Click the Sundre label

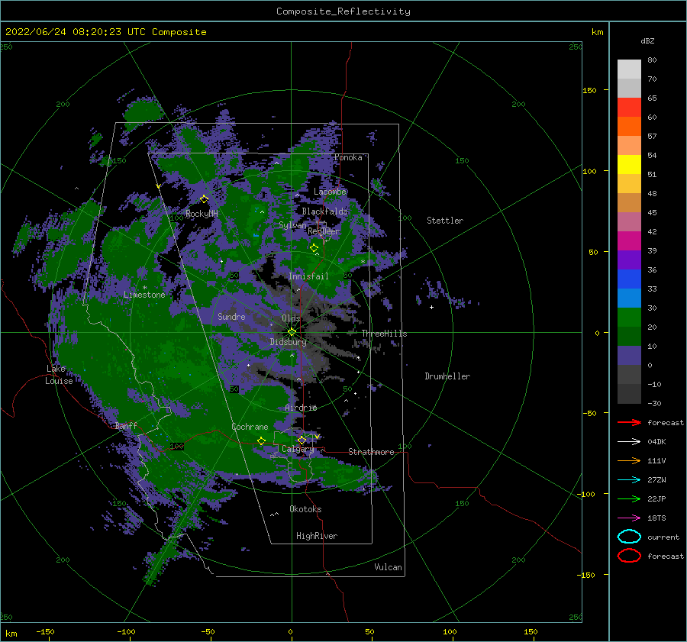231,316
